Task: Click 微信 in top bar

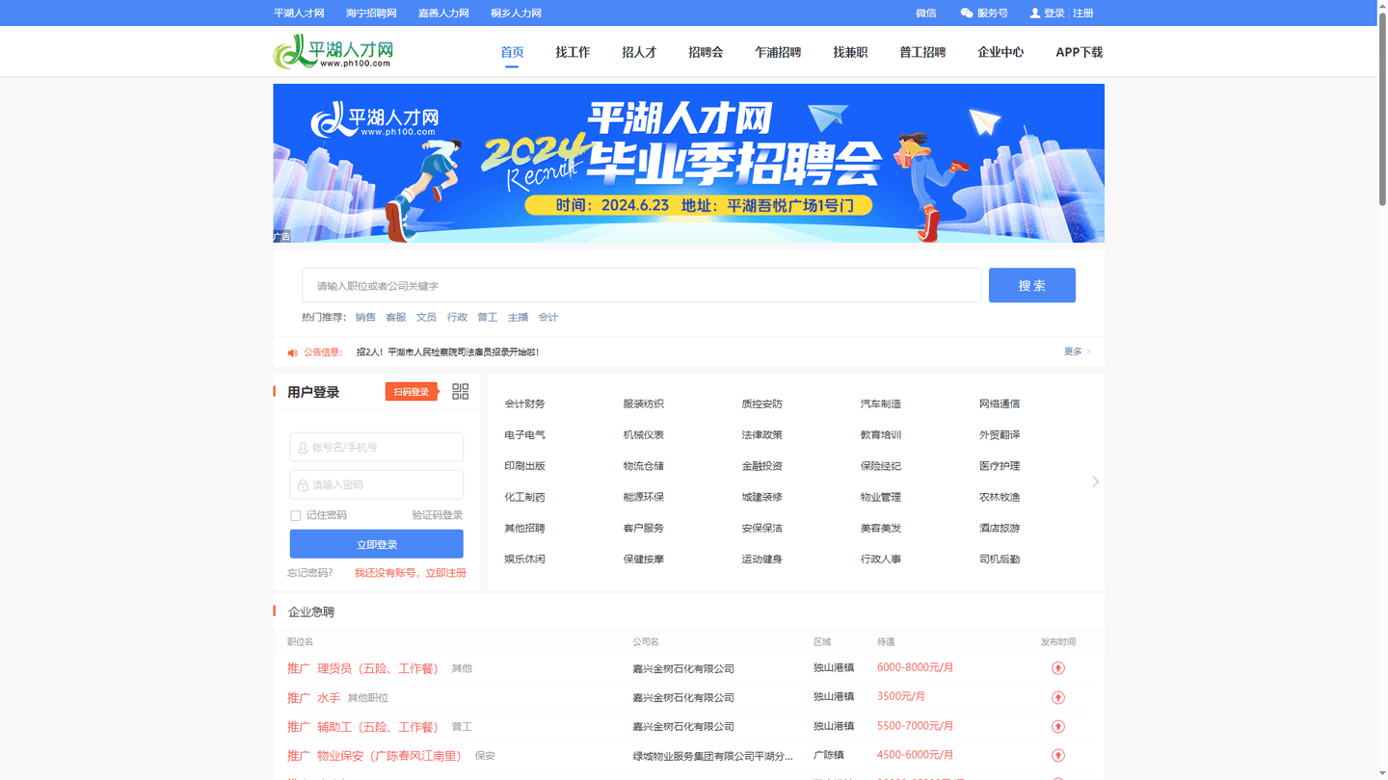Action: click(x=926, y=13)
